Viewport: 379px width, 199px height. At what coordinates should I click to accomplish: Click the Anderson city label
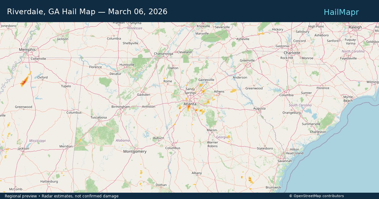click(x=240, y=77)
